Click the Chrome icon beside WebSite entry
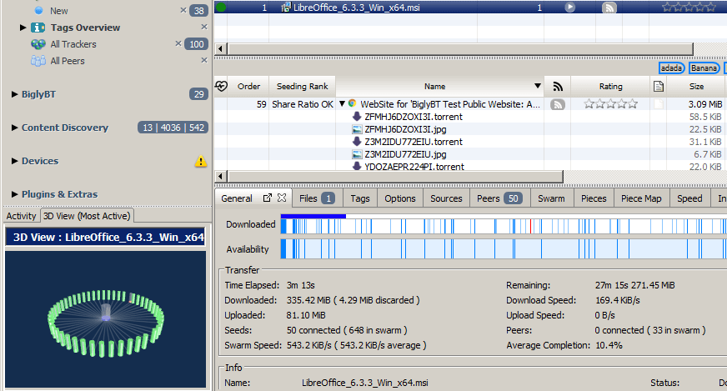 click(353, 103)
